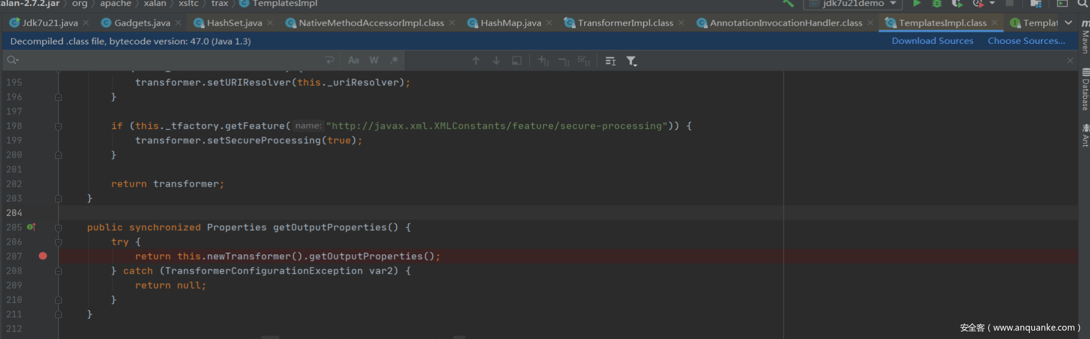This screenshot has width=1090, height=339.
Task: Enable Regex search option
Action: click(x=394, y=61)
